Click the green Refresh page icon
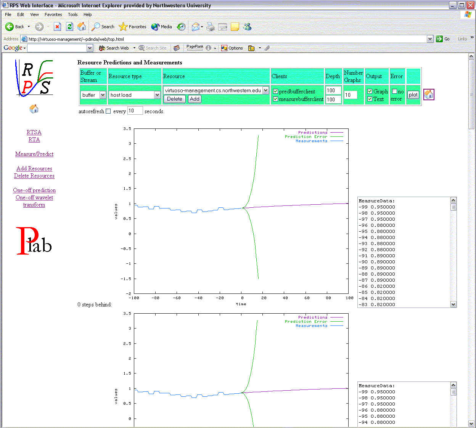The image size is (476, 428). pyautogui.click(x=69, y=27)
